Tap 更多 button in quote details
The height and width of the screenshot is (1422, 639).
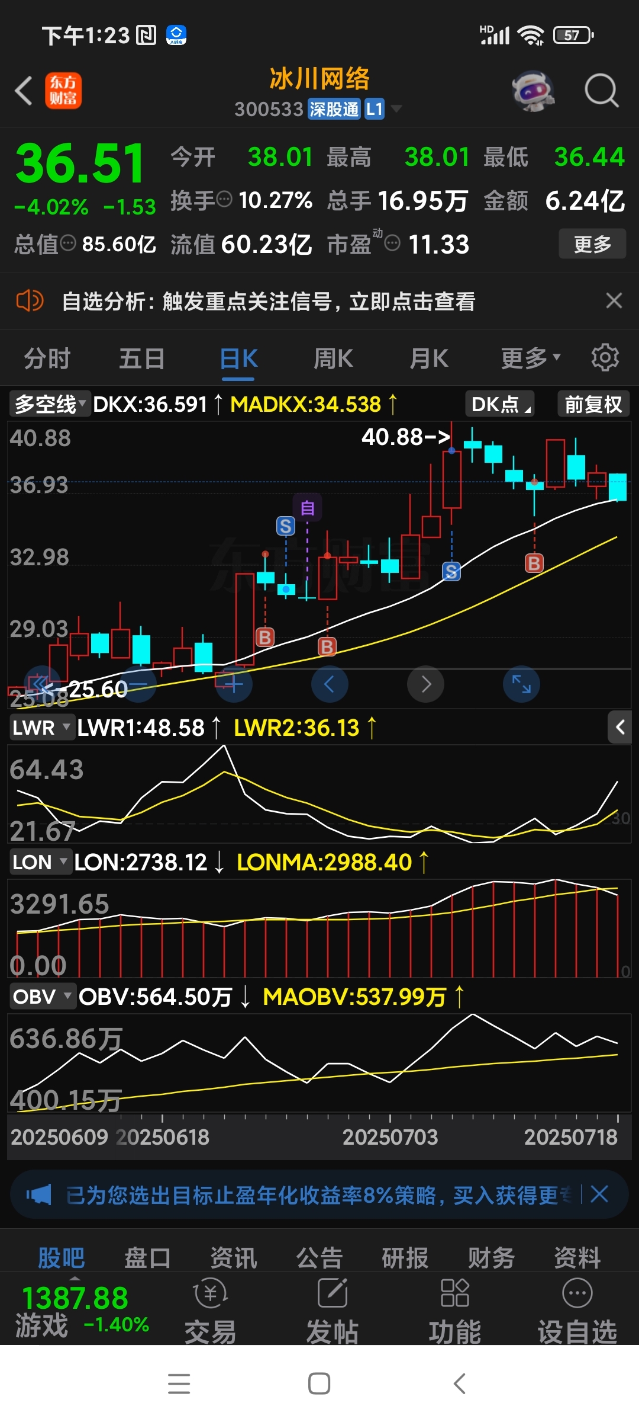(x=592, y=244)
